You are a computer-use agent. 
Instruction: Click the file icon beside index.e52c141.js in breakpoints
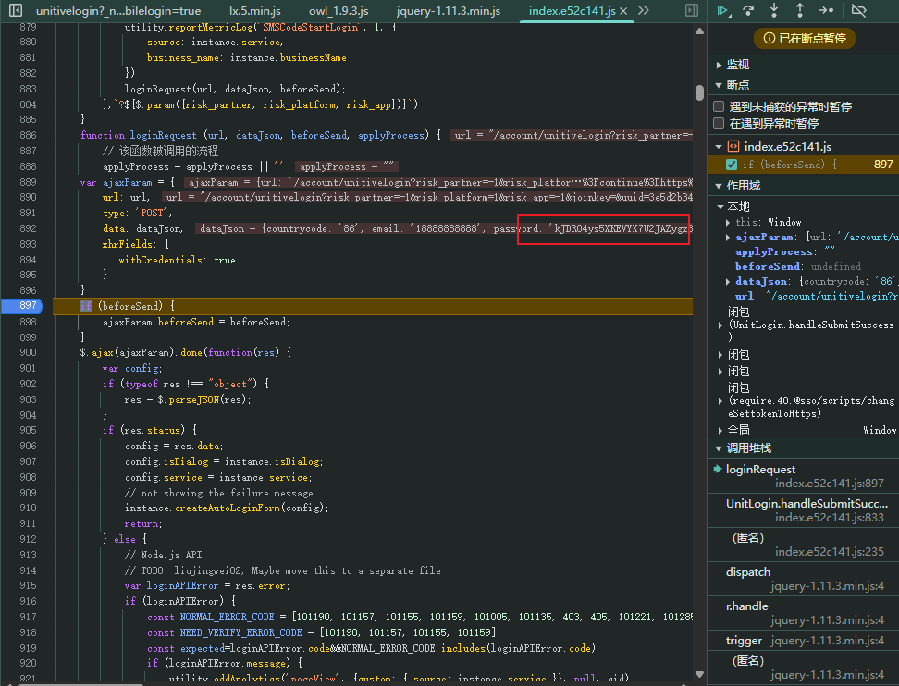point(733,147)
